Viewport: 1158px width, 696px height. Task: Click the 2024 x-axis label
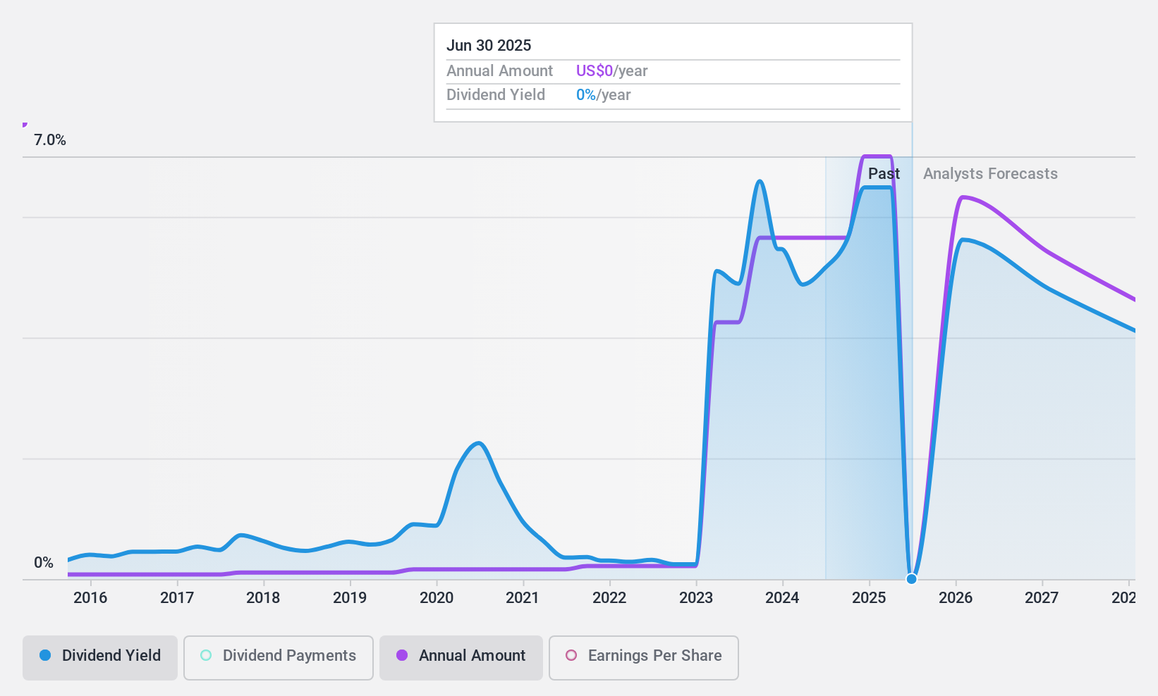(x=782, y=598)
